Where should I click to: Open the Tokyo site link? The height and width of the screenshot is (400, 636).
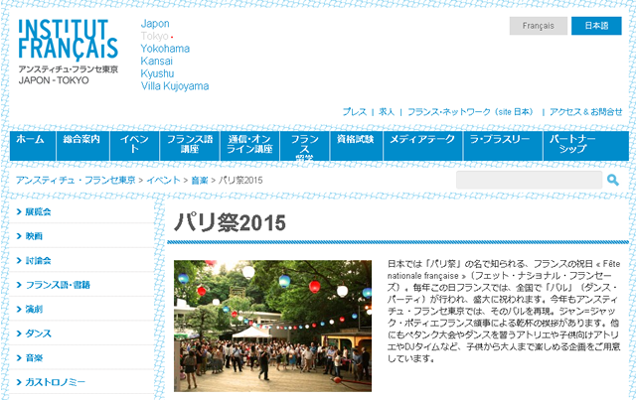(x=155, y=36)
